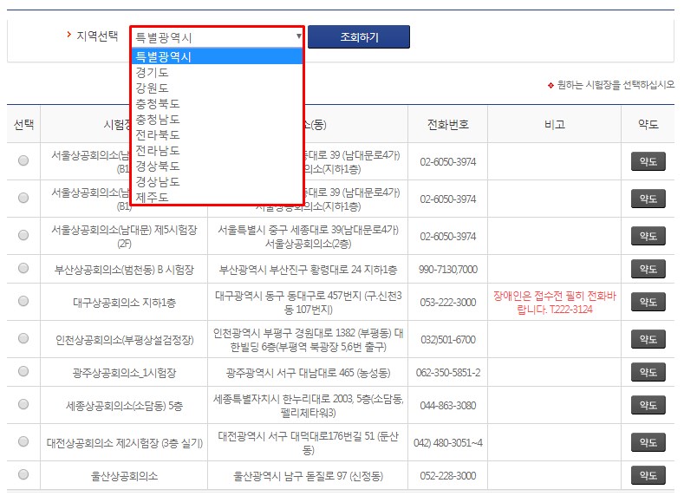
Task: Choose the 인천상공회의소(부평상설검정장) radio button
Action: click(x=23, y=338)
